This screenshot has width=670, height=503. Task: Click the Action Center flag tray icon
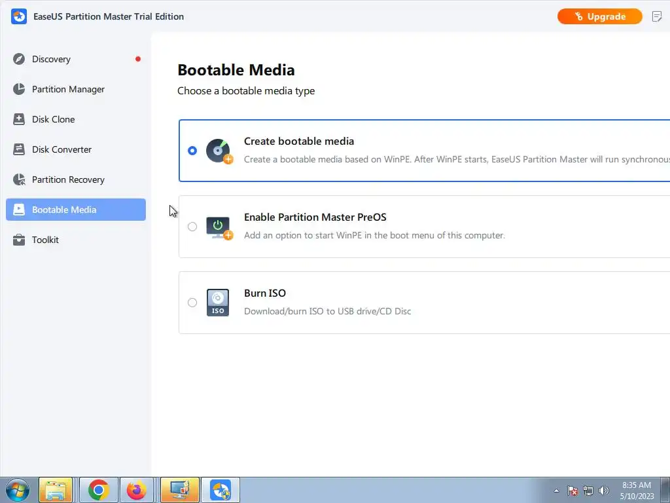pyautogui.click(x=573, y=491)
